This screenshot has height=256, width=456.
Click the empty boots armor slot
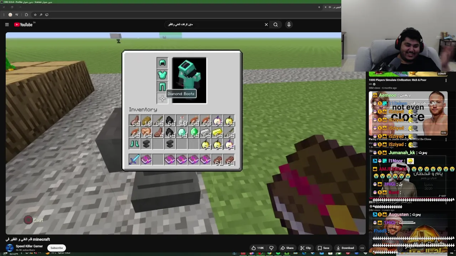(x=162, y=98)
